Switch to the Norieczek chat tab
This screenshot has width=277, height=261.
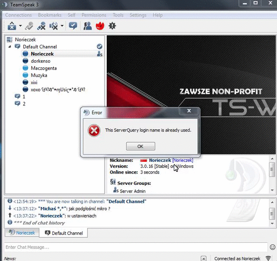click(x=22, y=233)
